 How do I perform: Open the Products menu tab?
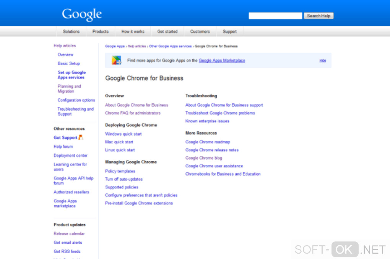click(x=101, y=32)
